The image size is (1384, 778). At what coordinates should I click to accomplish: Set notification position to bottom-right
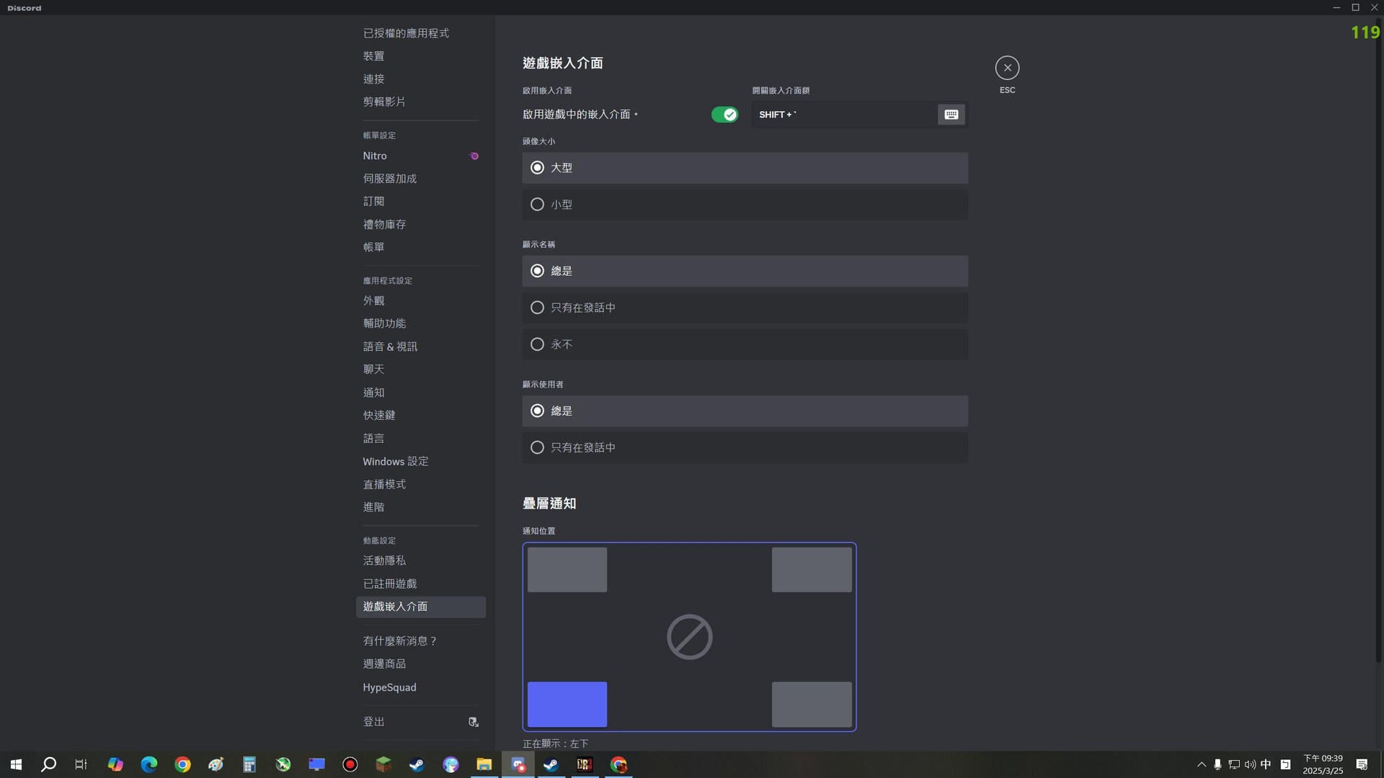[812, 705]
